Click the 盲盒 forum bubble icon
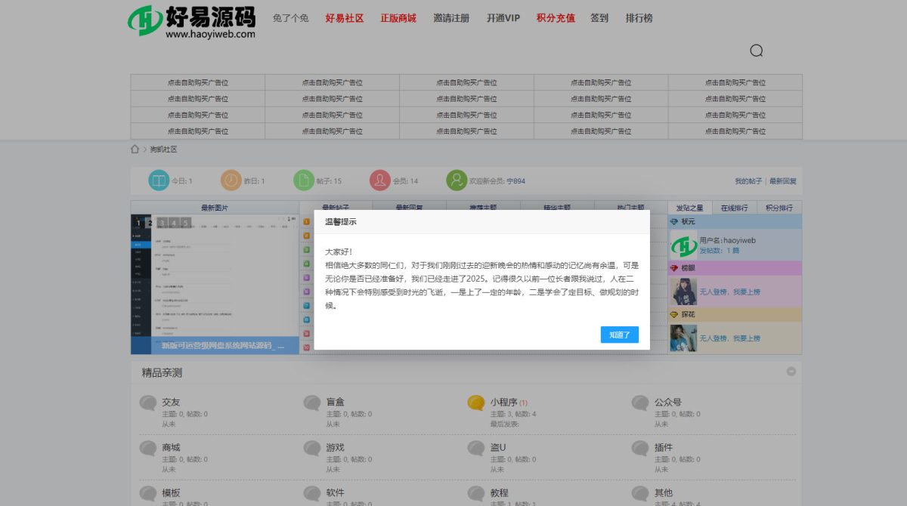The width and height of the screenshot is (907, 506). point(312,403)
